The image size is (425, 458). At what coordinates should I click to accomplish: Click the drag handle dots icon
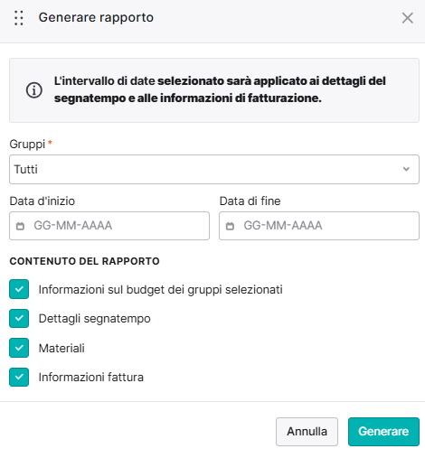coord(19,18)
